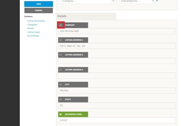Toggle the Listing Address 1 circle

pos(61,40)
